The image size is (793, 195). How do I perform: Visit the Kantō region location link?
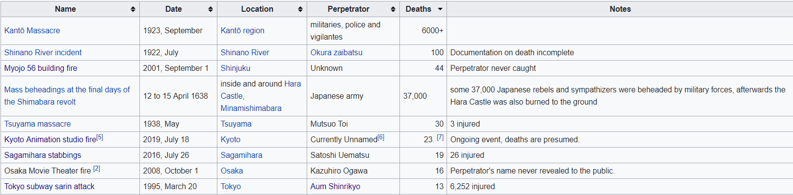(242, 30)
